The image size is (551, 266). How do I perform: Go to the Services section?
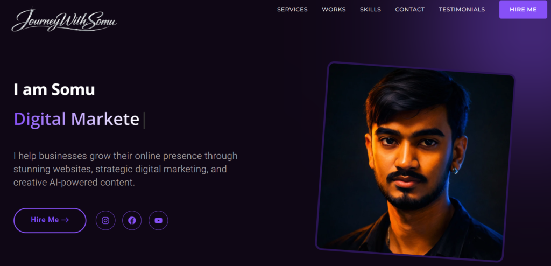coord(292,10)
